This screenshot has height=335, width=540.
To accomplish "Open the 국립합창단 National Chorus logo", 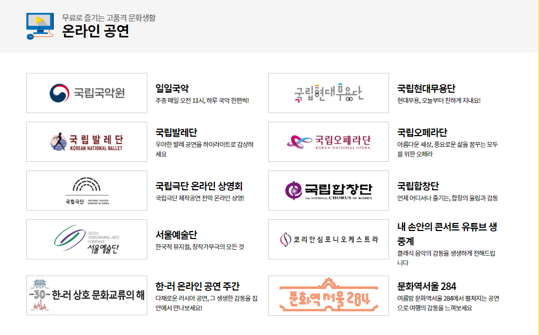I will (328, 190).
